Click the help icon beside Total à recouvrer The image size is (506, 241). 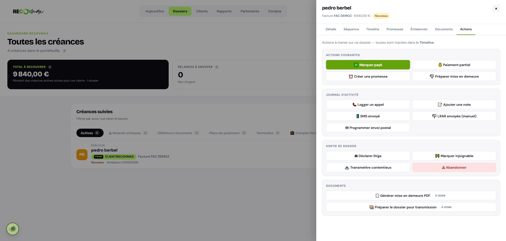tap(50, 67)
